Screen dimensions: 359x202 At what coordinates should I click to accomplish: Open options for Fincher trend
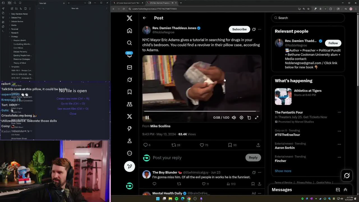(339, 157)
